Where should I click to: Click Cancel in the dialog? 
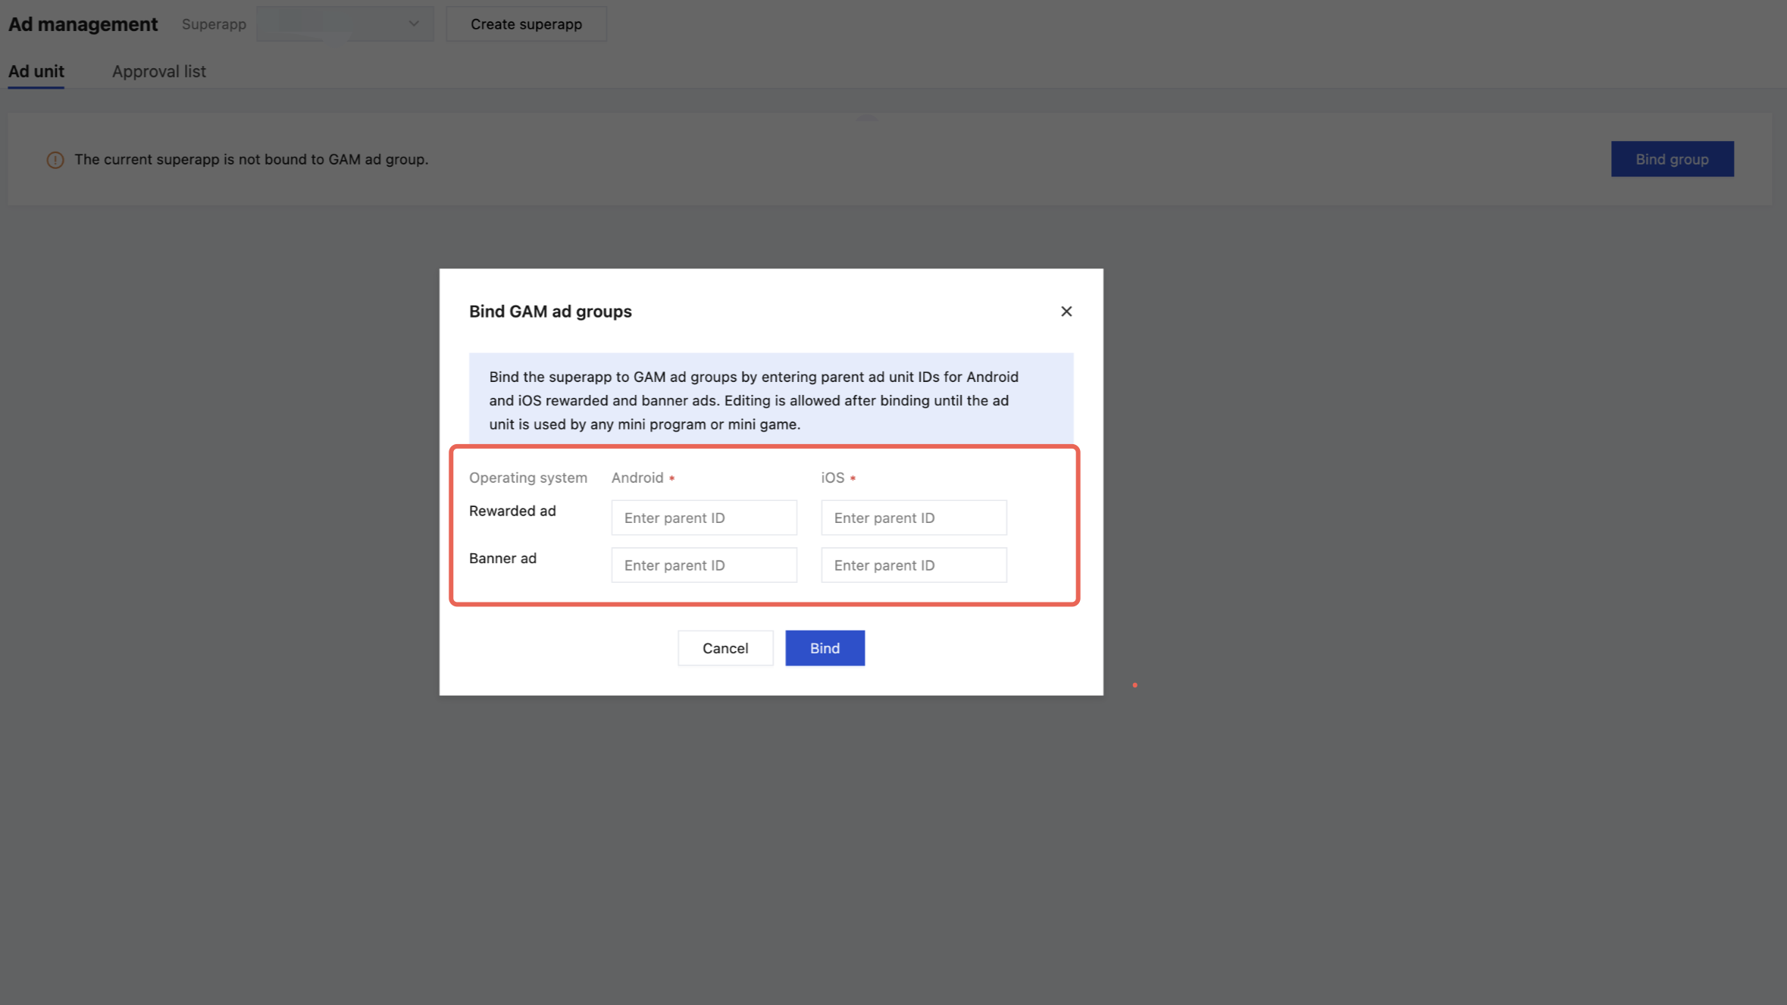725,648
